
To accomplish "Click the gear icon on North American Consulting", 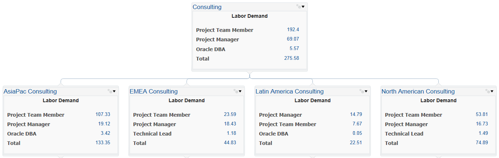I will pos(487,91).
